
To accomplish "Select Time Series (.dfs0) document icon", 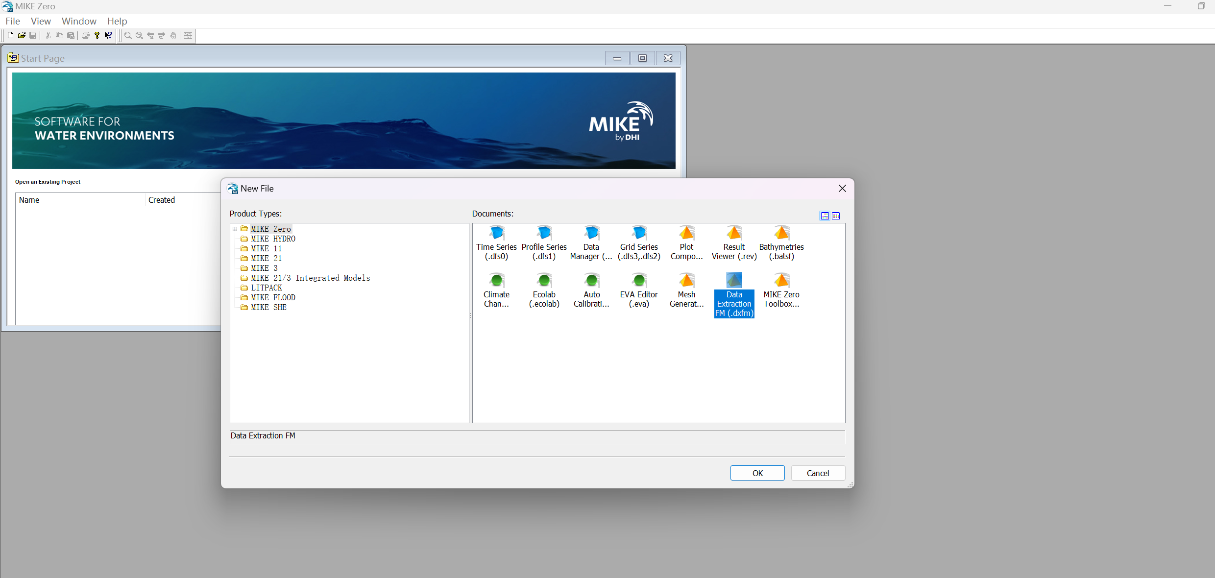I will point(496,243).
